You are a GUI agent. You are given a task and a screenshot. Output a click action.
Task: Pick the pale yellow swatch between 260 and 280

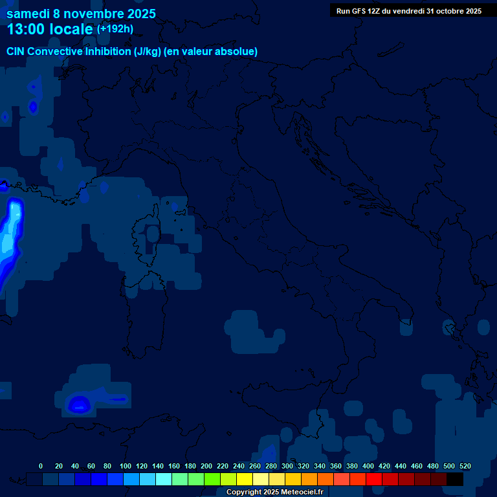261,479
